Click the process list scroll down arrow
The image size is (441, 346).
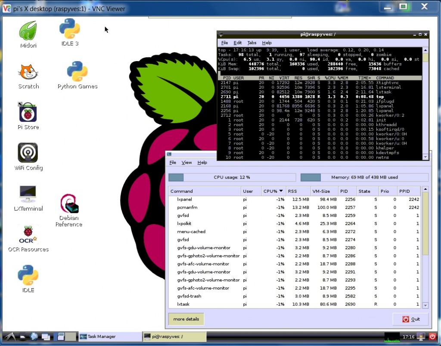425,305
